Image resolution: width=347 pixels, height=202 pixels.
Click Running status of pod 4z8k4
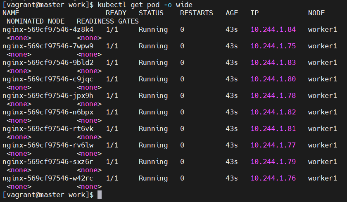(153, 30)
